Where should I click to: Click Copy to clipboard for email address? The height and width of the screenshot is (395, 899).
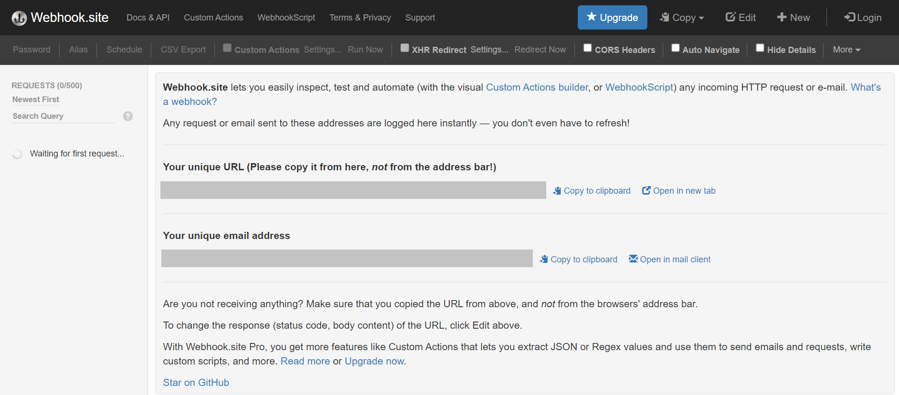click(578, 260)
